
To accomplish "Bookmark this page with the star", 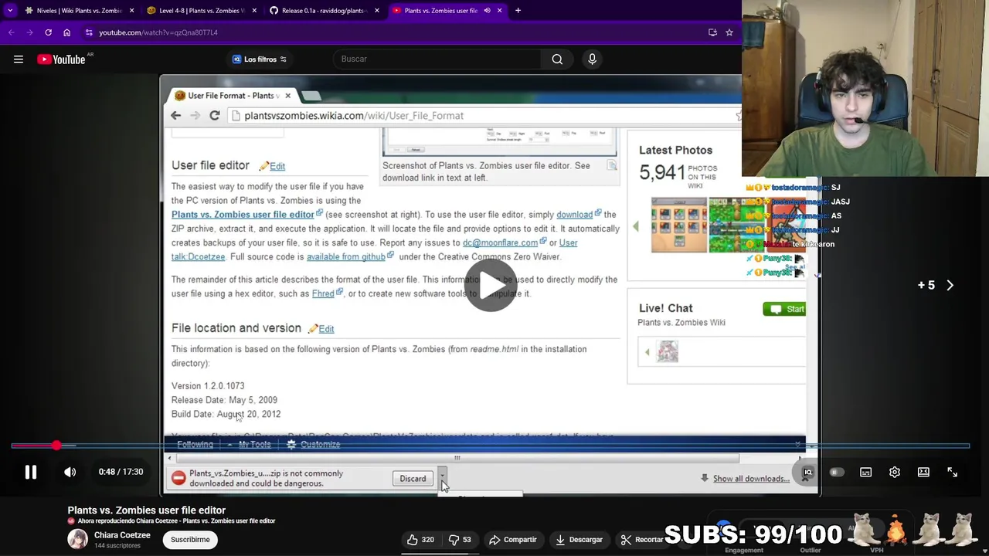I will coord(729,32).
